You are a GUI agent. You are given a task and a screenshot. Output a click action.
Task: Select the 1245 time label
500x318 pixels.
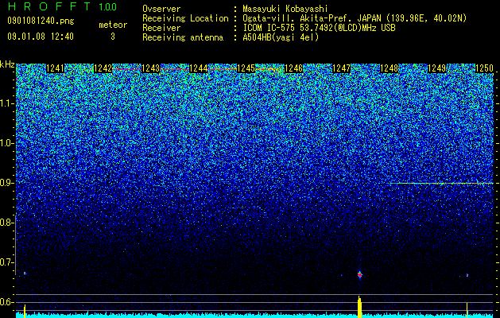click(246, 68)
